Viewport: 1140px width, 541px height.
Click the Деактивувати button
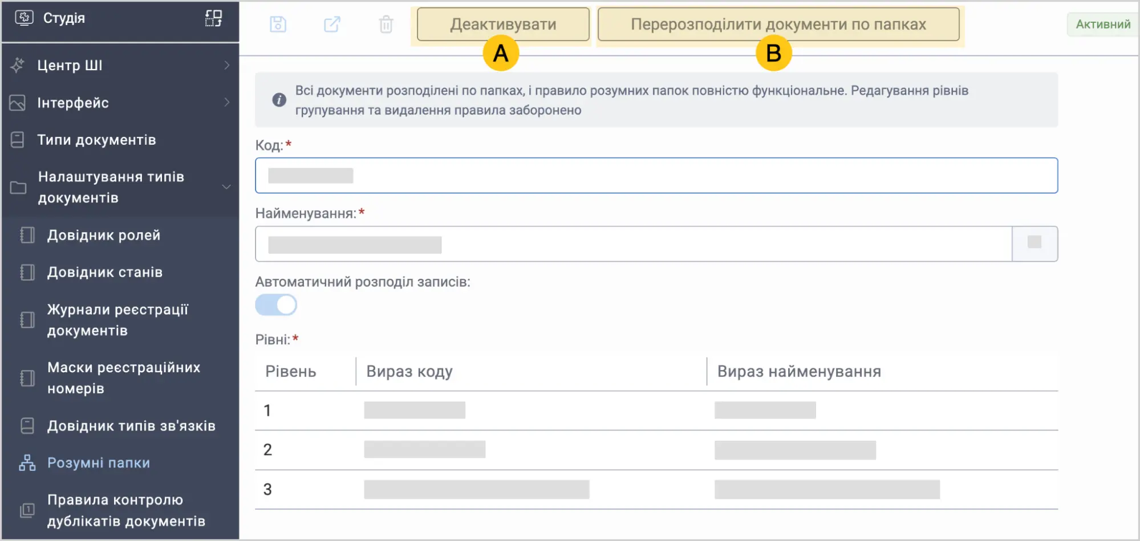[x=503, y=25]
